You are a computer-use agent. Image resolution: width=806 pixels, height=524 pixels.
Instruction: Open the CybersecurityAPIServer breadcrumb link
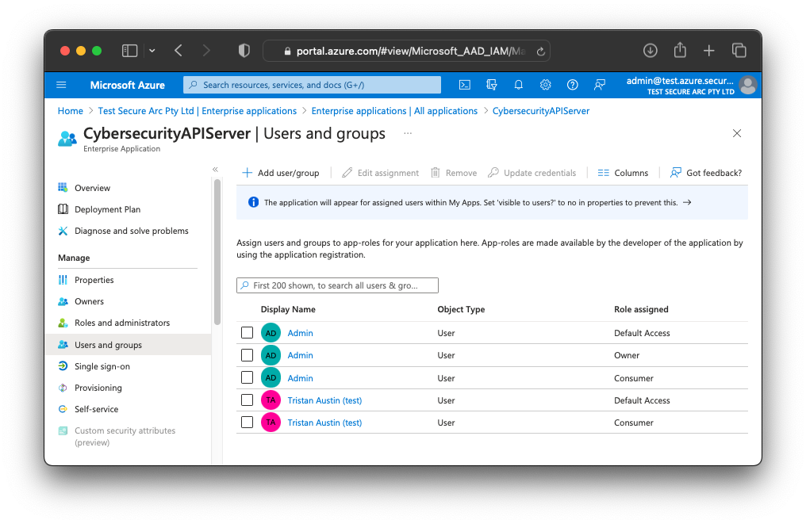click(x=541, y=111)
